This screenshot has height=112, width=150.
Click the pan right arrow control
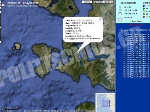pyautogui.click(x=3, y=5)
